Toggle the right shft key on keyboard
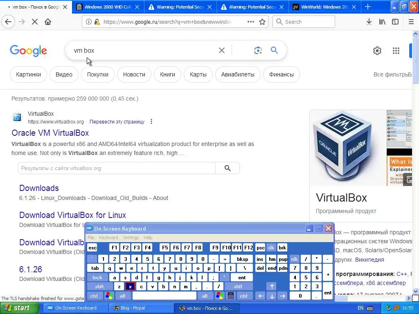 [x=238, y=287]
